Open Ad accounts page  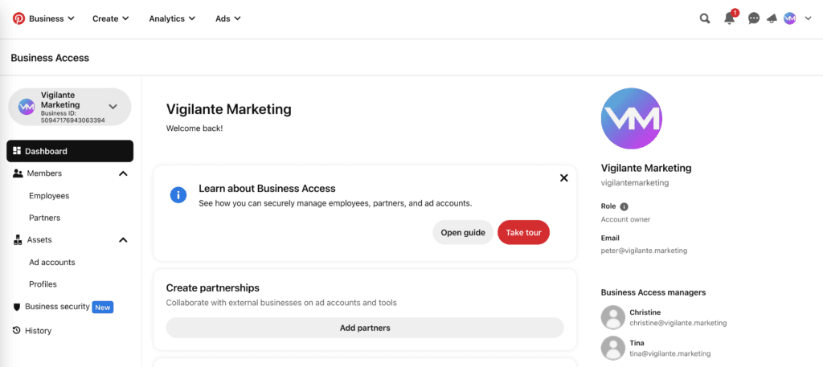pyautogui.click(x=52, y=262)
